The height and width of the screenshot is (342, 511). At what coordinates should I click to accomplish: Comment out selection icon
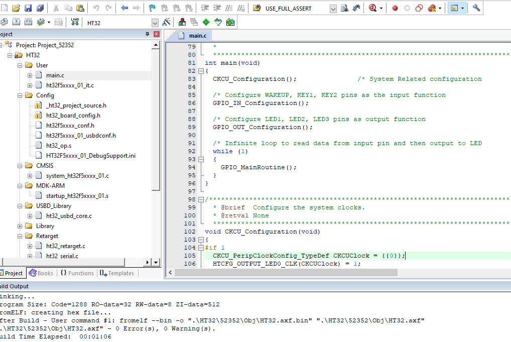(x=229, y=8)
